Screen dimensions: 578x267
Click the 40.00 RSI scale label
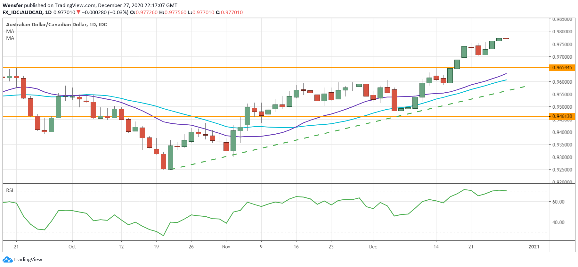pos(558,222)
